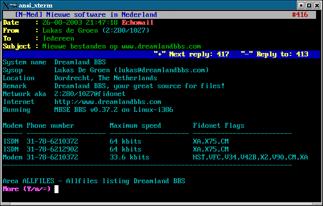Click the URL http://www.dreamlandbbs.com

tap(108, 102)
